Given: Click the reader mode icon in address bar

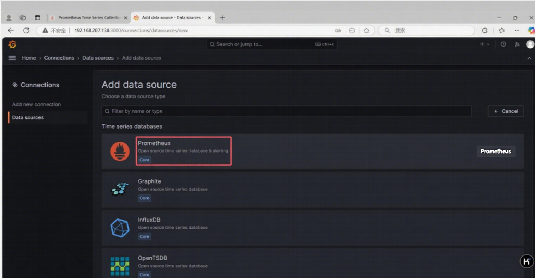Looking at the screenshot, I should (352, 31).
